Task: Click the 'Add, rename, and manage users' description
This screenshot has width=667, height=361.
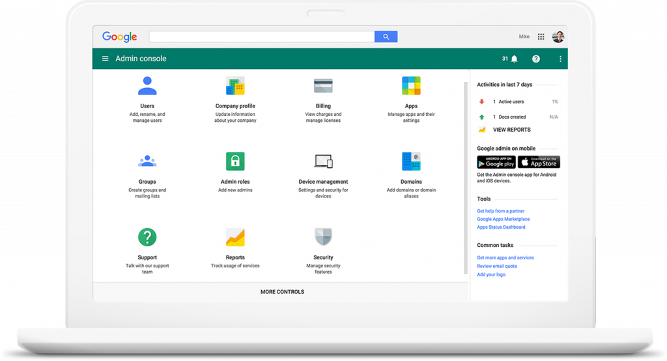Action: 147,117
